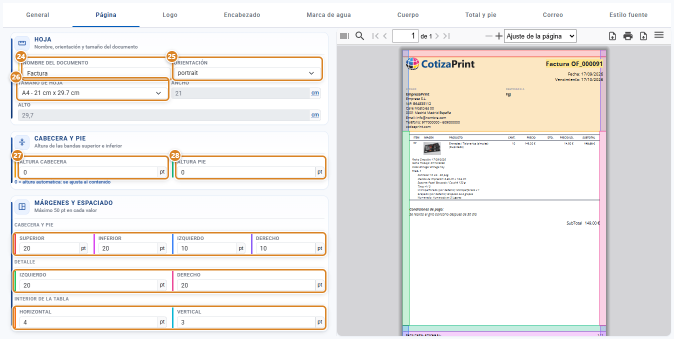
Task: Open the Estilo fuente tab
Action: click(628, 15)
